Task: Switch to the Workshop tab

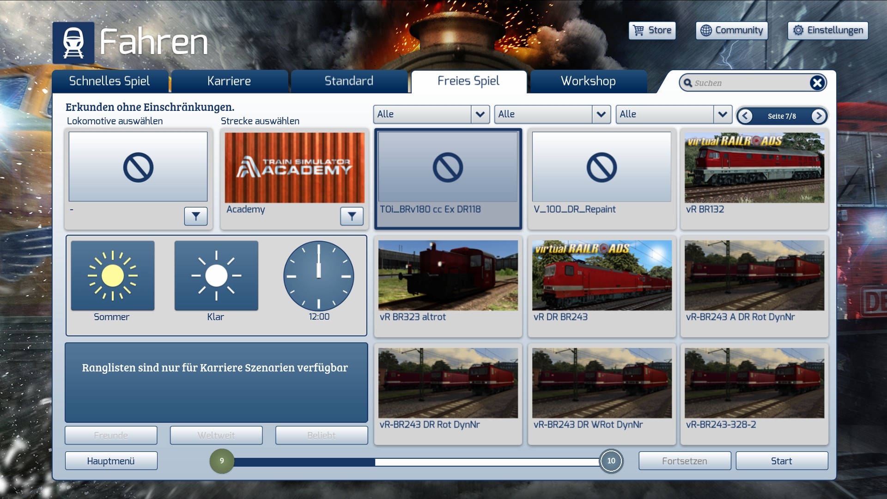Action: tap(588, 81)
